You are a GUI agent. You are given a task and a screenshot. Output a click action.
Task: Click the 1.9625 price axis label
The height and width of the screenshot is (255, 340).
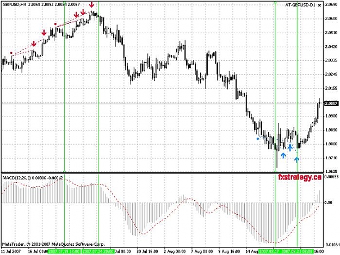point(331,171)
